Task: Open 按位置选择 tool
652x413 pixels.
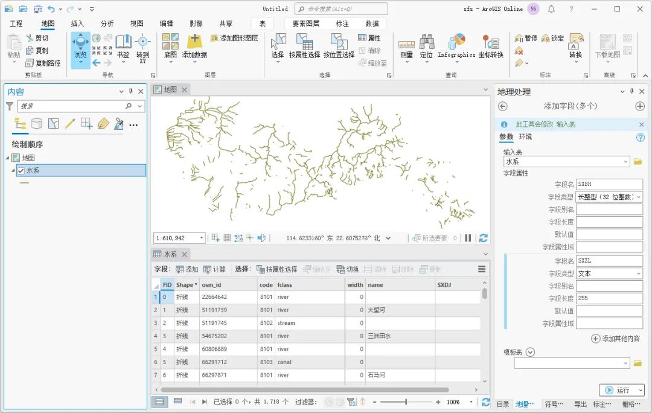Action: [x=339, y=46]
